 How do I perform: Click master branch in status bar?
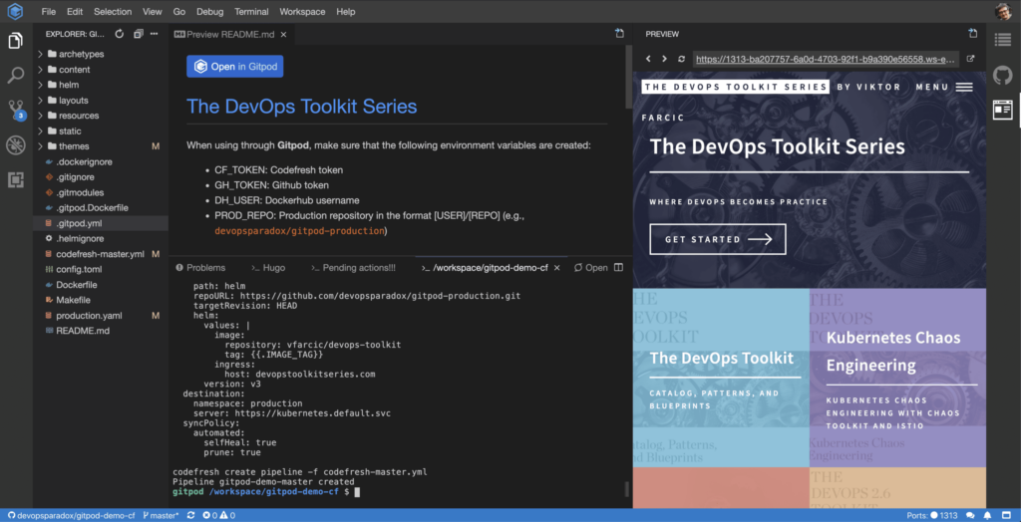(x=161, y=515)
